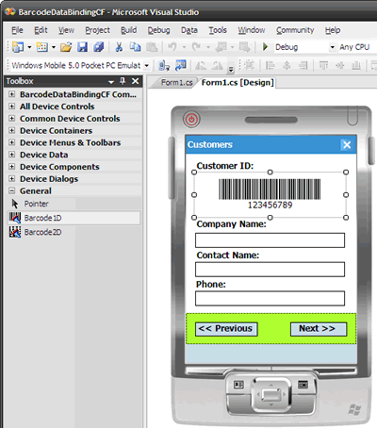This screenshot has height=428, width=377.
Task: Save the current file with the floppy icon
Action: (82, 47)
